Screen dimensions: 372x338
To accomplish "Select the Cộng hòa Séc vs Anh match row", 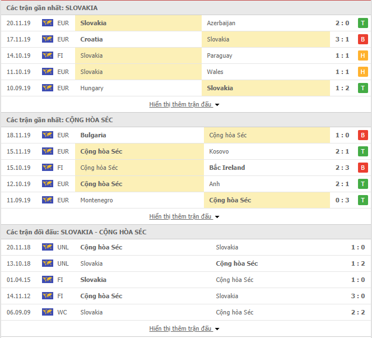I will [x=186, y=184].
